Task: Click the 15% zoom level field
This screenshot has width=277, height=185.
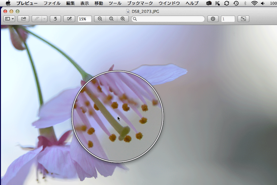Action: point(84,19)
